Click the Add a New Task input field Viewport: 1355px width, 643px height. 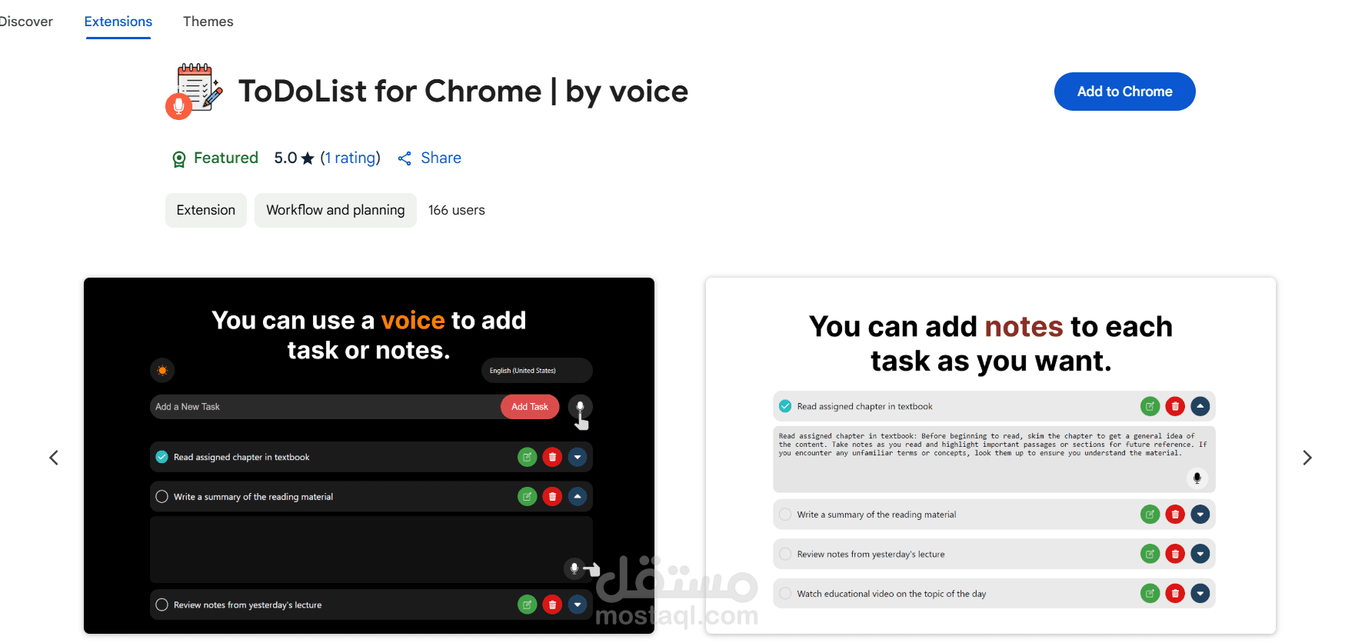pos(325,407)
